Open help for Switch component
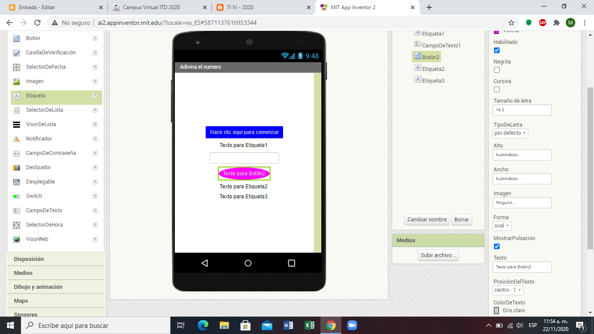594x334 pixels. click(x=95, y=196)
